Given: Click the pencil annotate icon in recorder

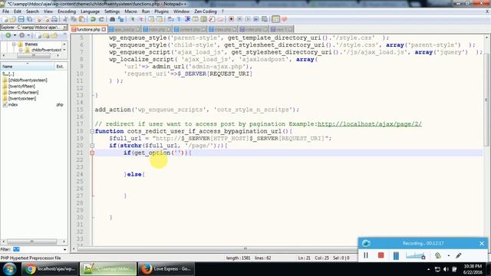Looking at the screenshot, I should click(x=459, y=255).
